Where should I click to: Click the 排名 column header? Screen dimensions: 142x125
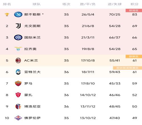coord(7,4)
